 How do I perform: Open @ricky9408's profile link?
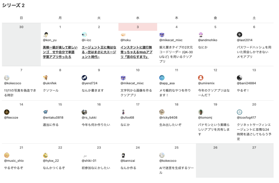click(168, 118)
